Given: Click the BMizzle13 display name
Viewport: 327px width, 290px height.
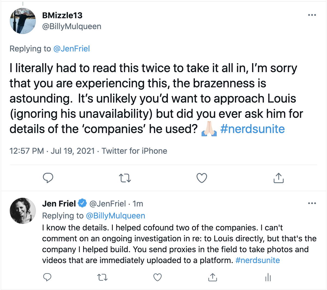Looking at the screenshot, I should click(x=62, y=16).
